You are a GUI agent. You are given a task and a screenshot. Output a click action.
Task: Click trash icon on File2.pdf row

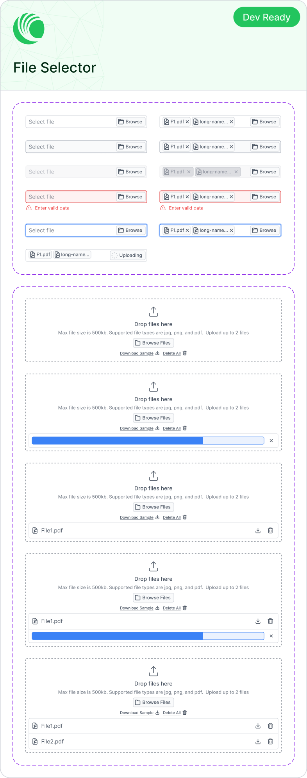pyautogui.click(x=270, y=741)
